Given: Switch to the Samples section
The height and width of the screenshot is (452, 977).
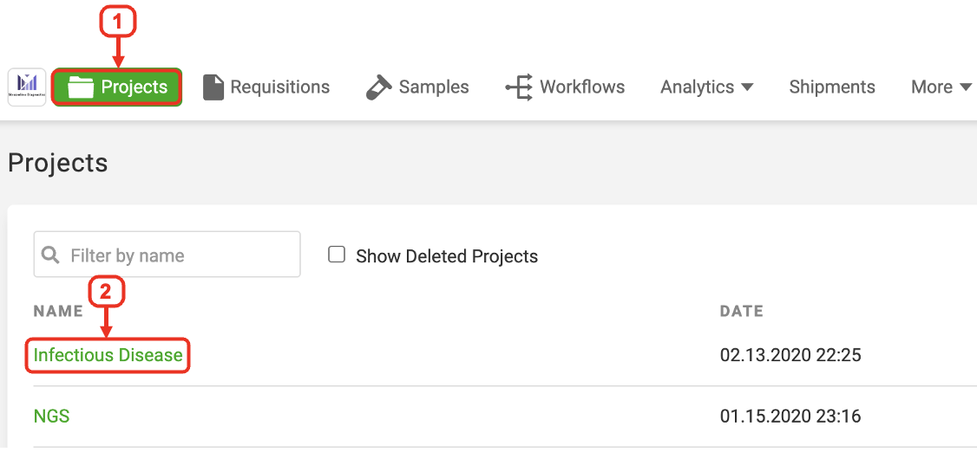Looking at the screenshot, I should [433, 87].
